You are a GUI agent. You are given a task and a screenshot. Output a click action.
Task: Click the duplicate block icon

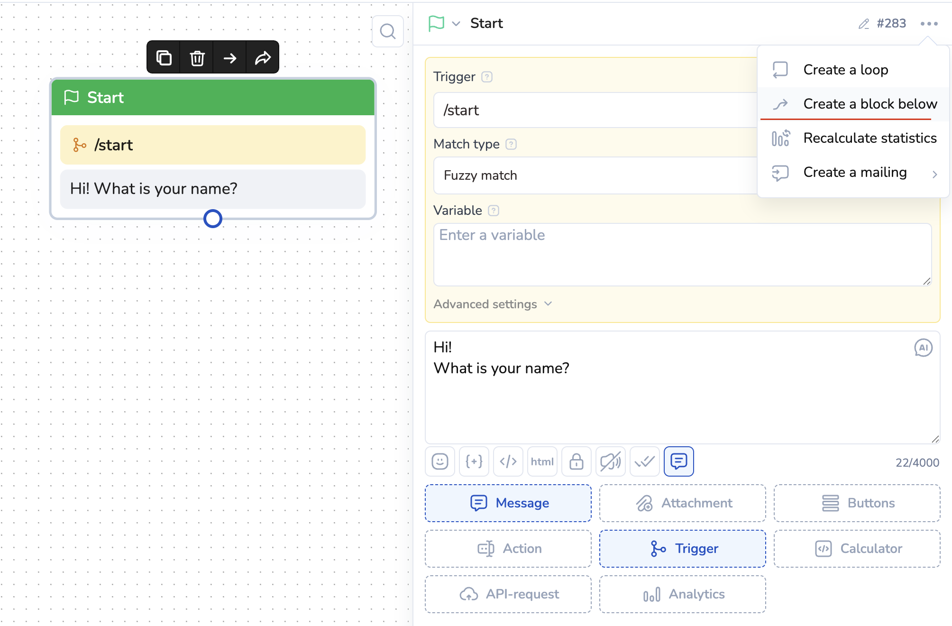[x=164, y=57]
